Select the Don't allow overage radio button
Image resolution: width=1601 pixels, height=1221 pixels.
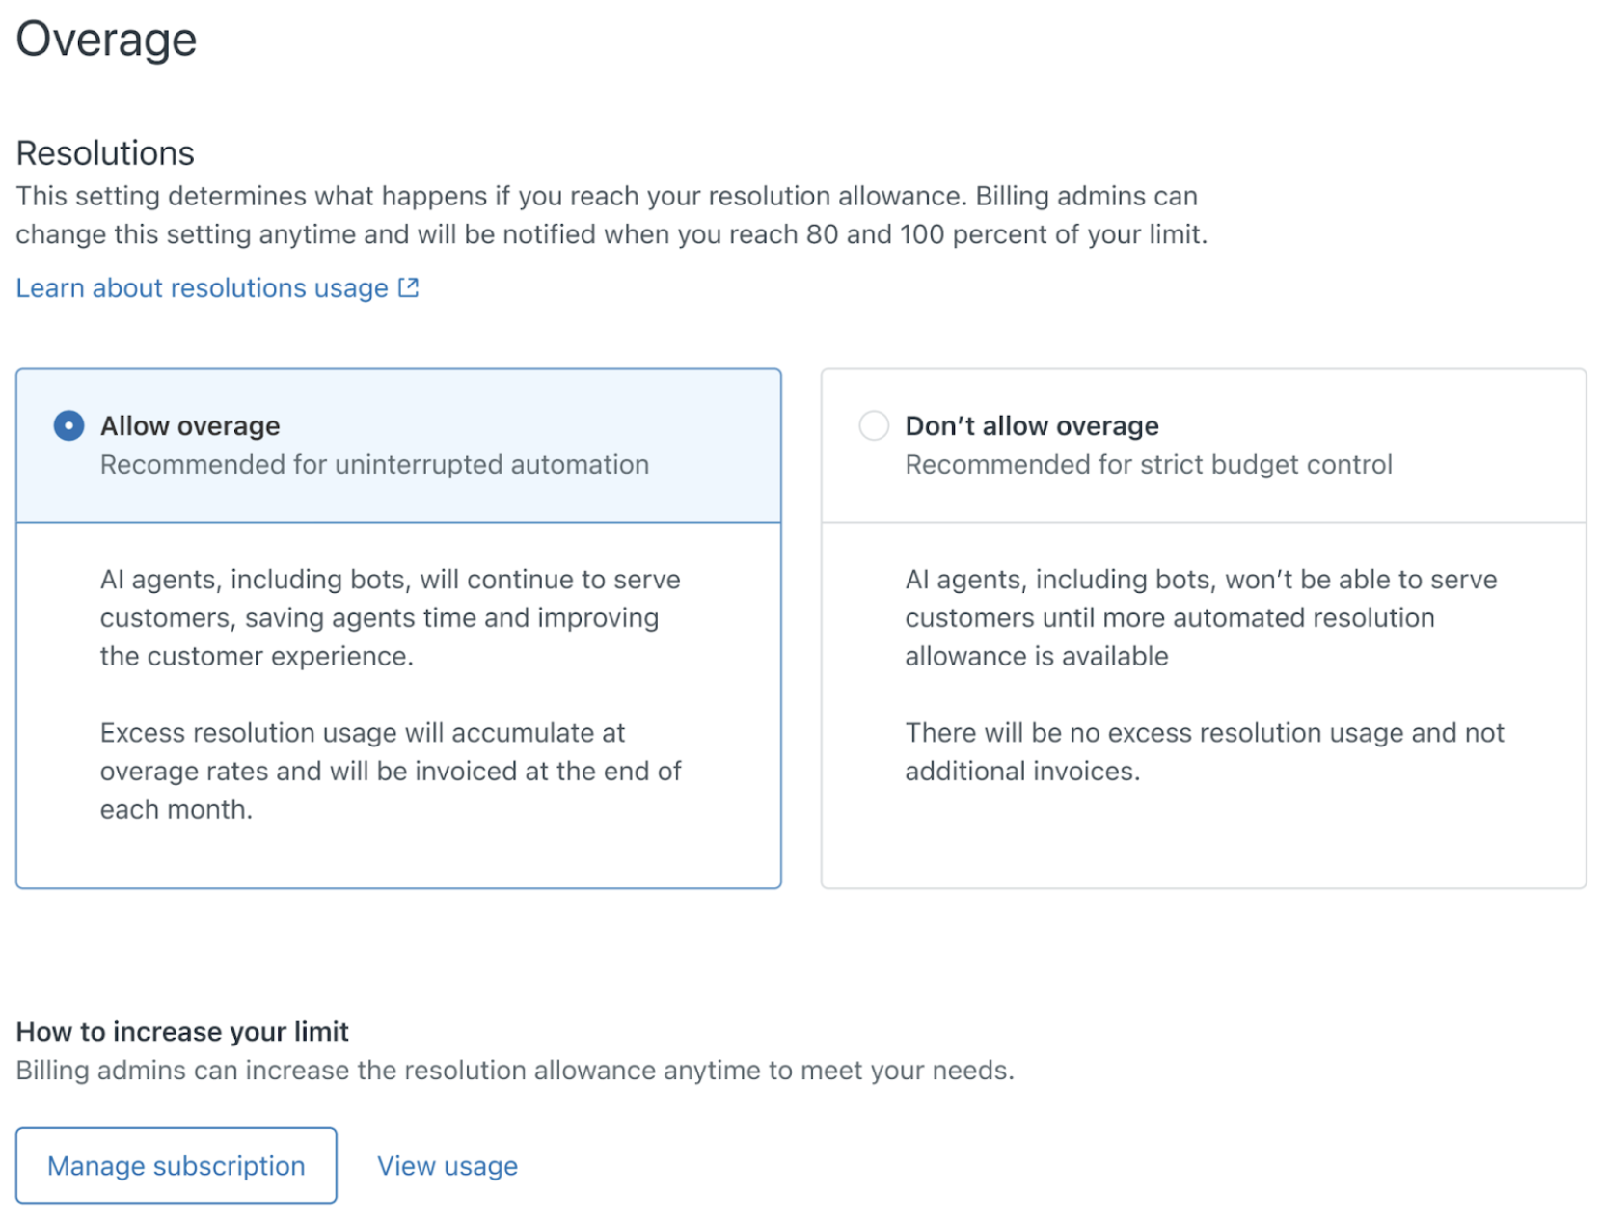(x=874, y=425)
